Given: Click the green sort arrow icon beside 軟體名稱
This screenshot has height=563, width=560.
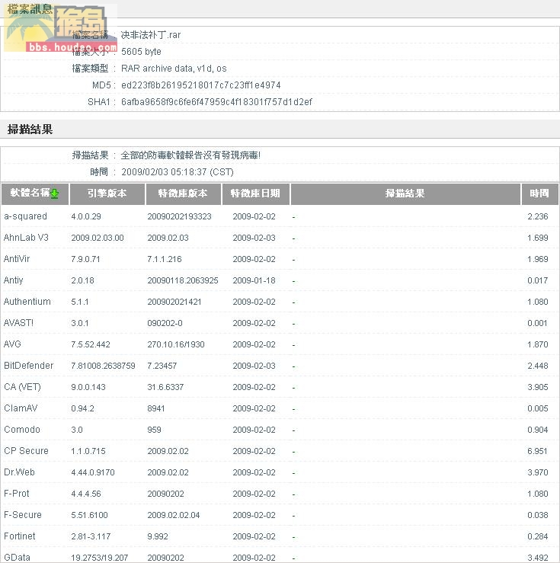Looking at the screenshot, I should tap(54, 194).
